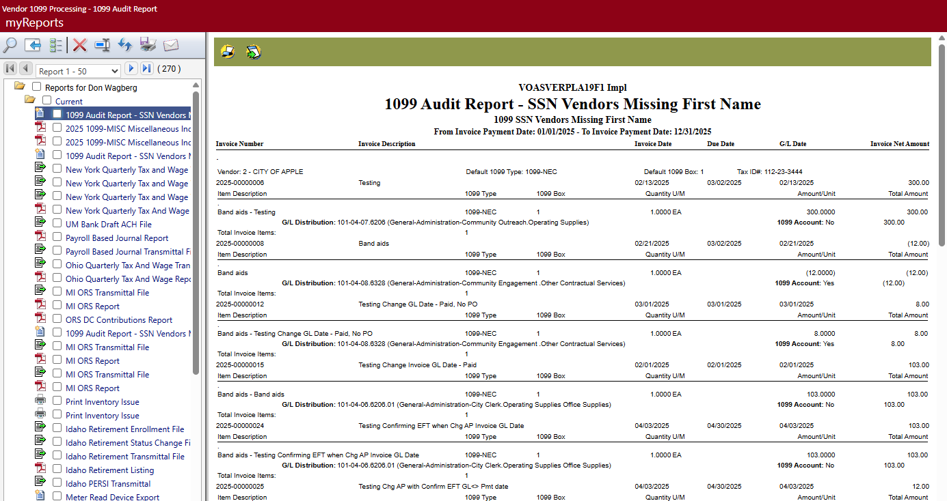Screen dimensions: 947x501
Task: Click the save and print icon
Action: coord(148,46)
